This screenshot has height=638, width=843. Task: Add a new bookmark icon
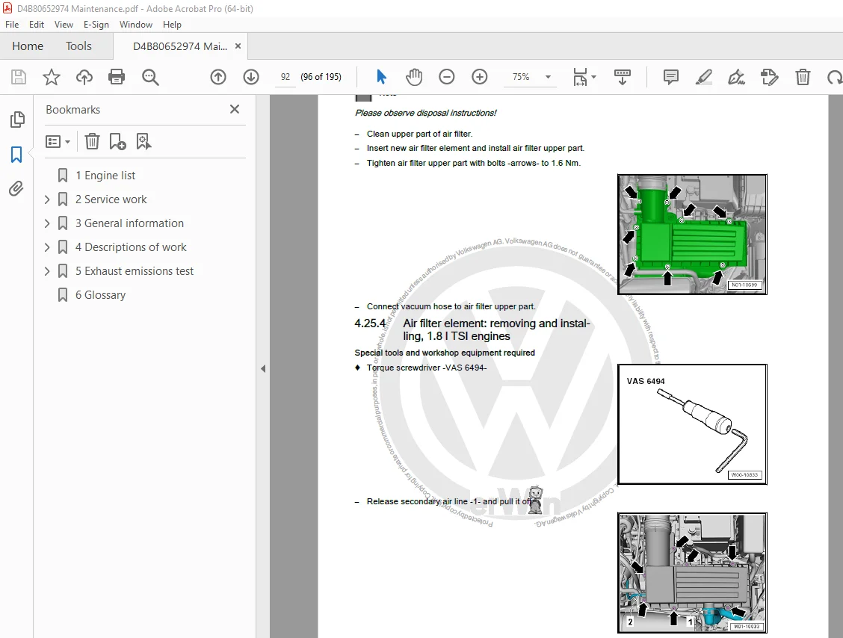click(x=118, y=141)
